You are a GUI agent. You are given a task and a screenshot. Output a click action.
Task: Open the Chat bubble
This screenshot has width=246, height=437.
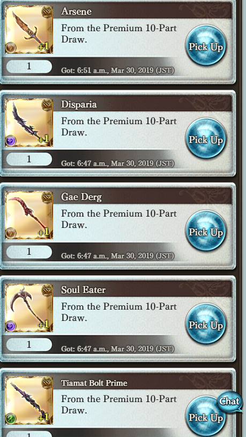(x=229, y=402)
